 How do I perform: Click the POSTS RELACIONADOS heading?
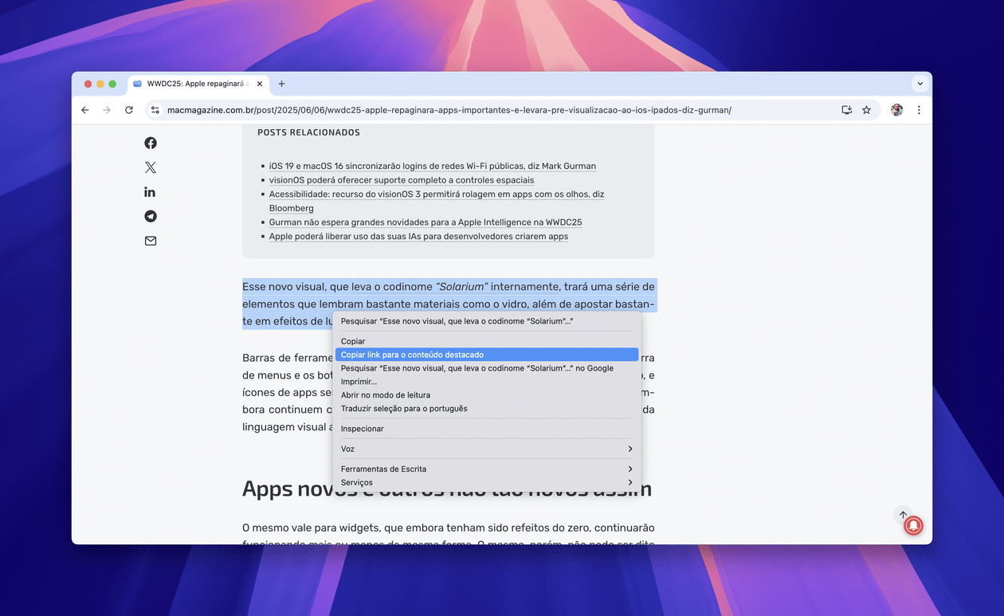pyautogui.click(x=308, y=132)
